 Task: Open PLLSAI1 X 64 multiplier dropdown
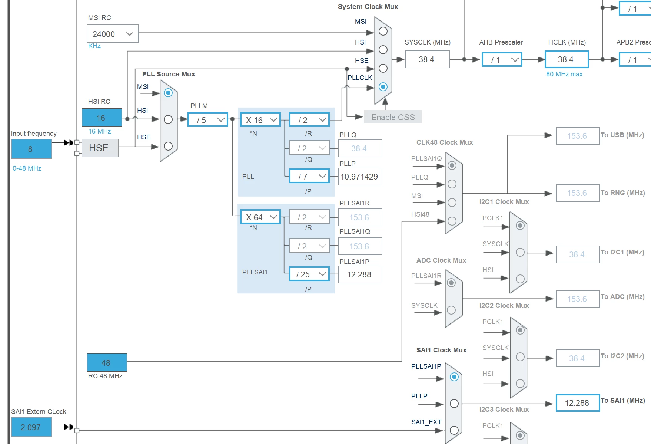click(x=260, y=217)
